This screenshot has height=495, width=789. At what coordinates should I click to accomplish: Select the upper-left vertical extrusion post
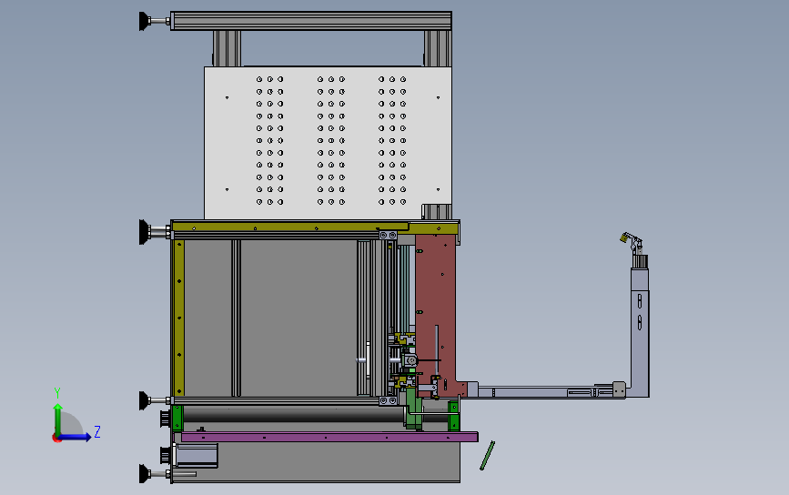227,48
